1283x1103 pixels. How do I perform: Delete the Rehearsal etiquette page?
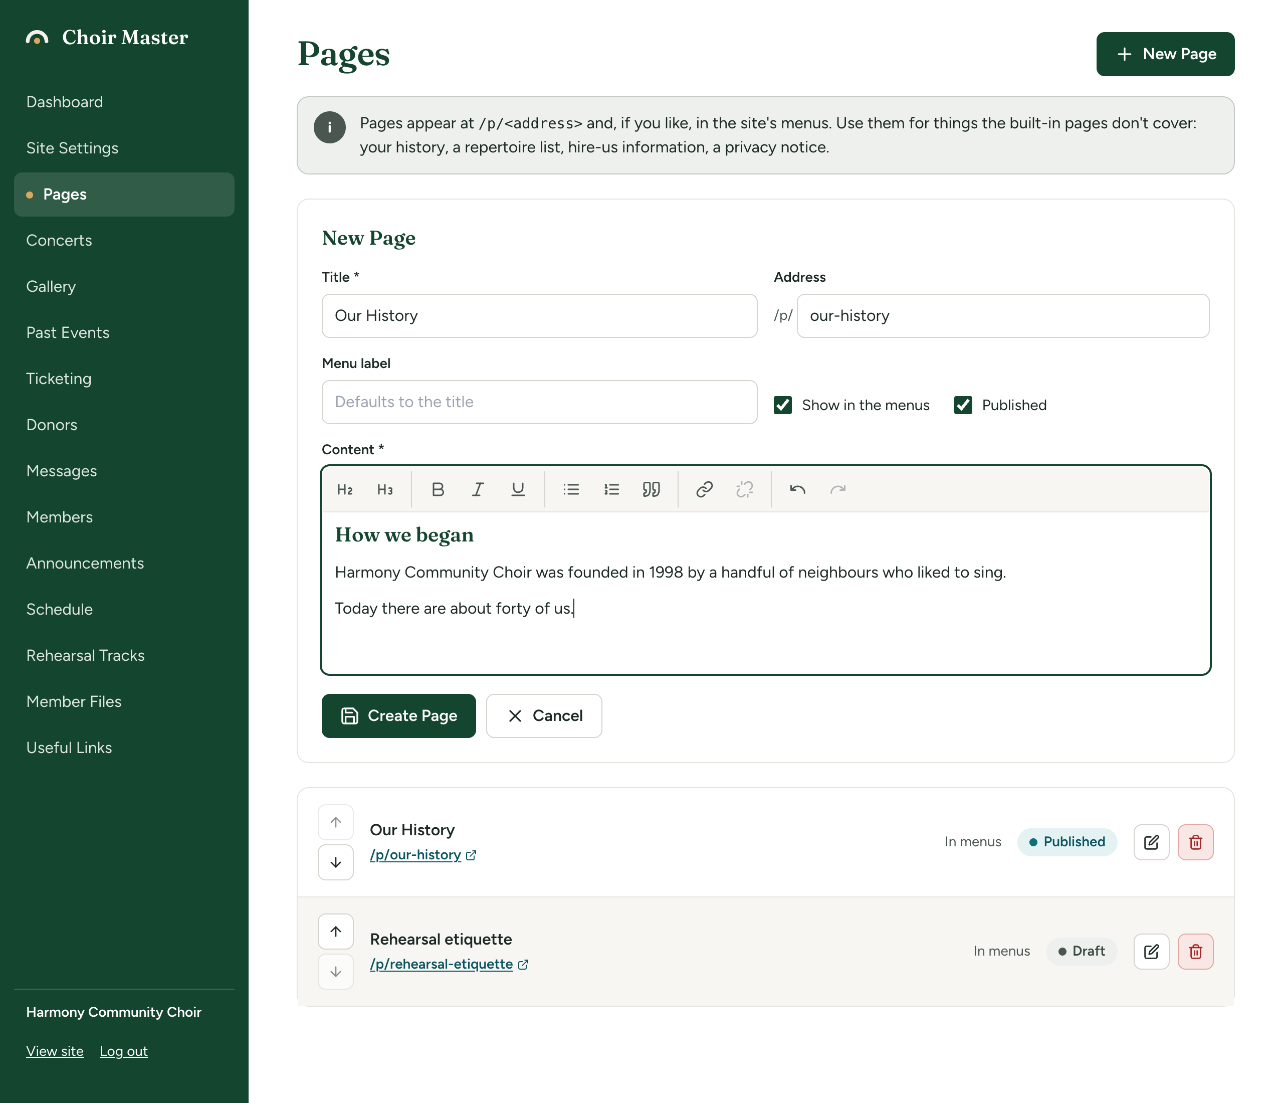click(x=1196, y=951)
